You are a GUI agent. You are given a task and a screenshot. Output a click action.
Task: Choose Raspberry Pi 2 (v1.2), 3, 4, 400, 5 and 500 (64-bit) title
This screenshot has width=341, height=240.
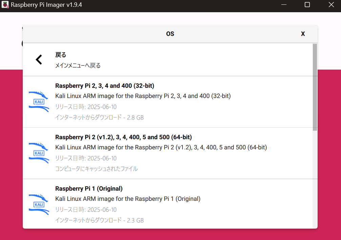click(x=123, y=137)
